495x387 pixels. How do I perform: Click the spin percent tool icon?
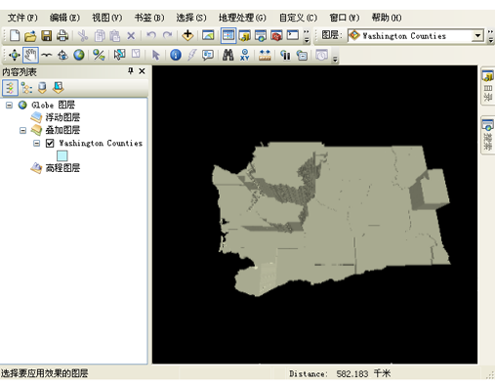(x=99, y=55)
